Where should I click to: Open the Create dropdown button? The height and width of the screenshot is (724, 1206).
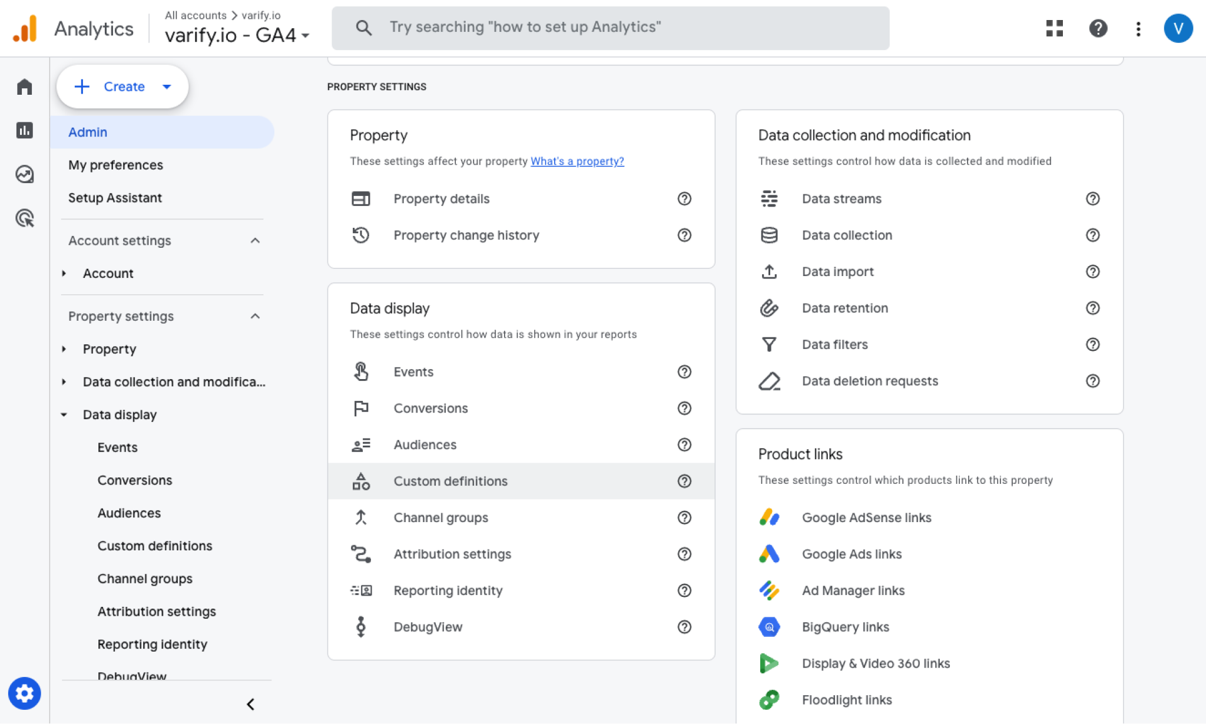click(122, 87)
